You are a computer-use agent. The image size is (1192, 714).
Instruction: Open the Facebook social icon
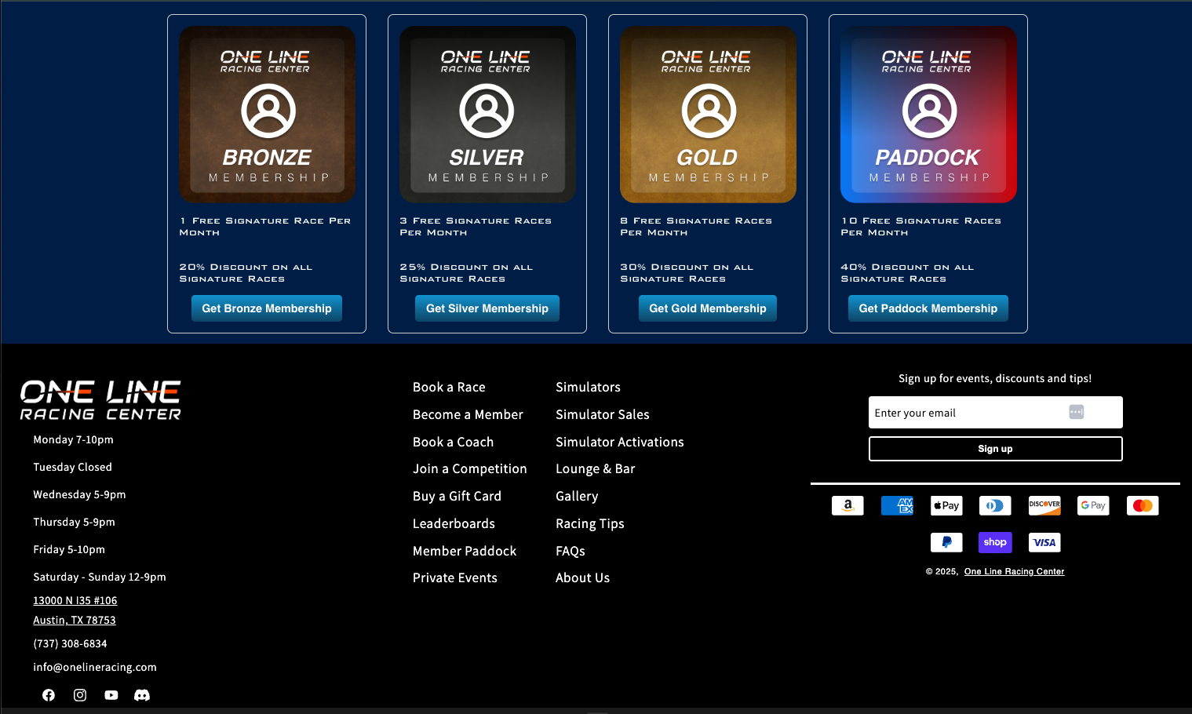pos(49,695)
